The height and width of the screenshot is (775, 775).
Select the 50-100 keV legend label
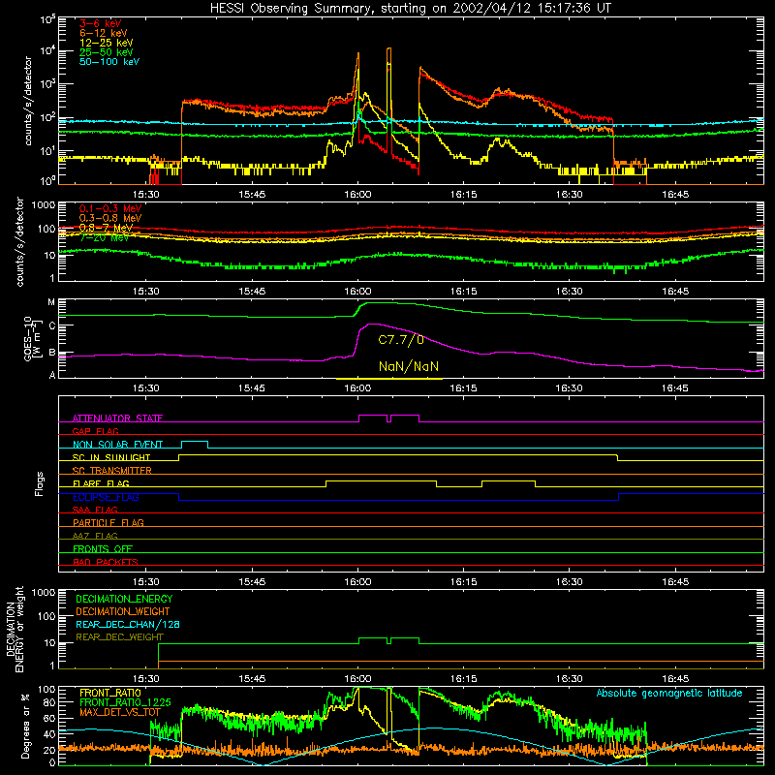click(109, 62)
